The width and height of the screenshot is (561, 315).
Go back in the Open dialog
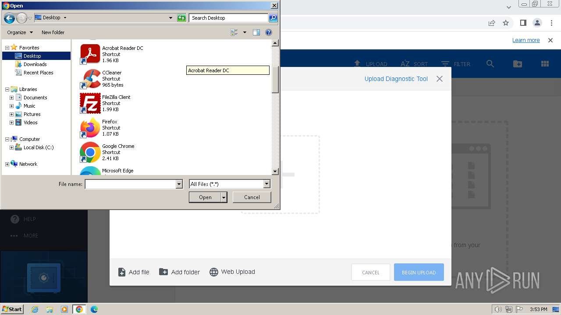[9, 18]
